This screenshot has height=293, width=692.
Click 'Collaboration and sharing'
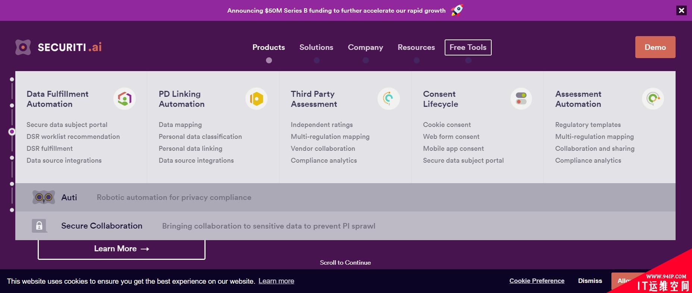595,149
